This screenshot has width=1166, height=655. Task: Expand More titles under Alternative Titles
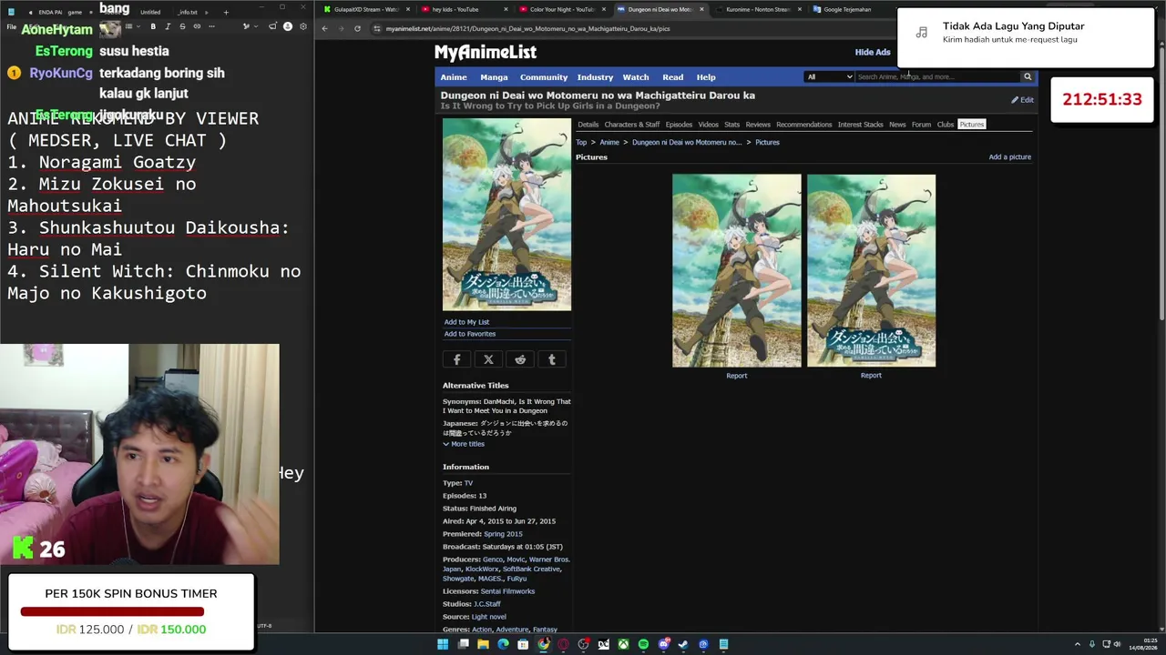[464, 444]
